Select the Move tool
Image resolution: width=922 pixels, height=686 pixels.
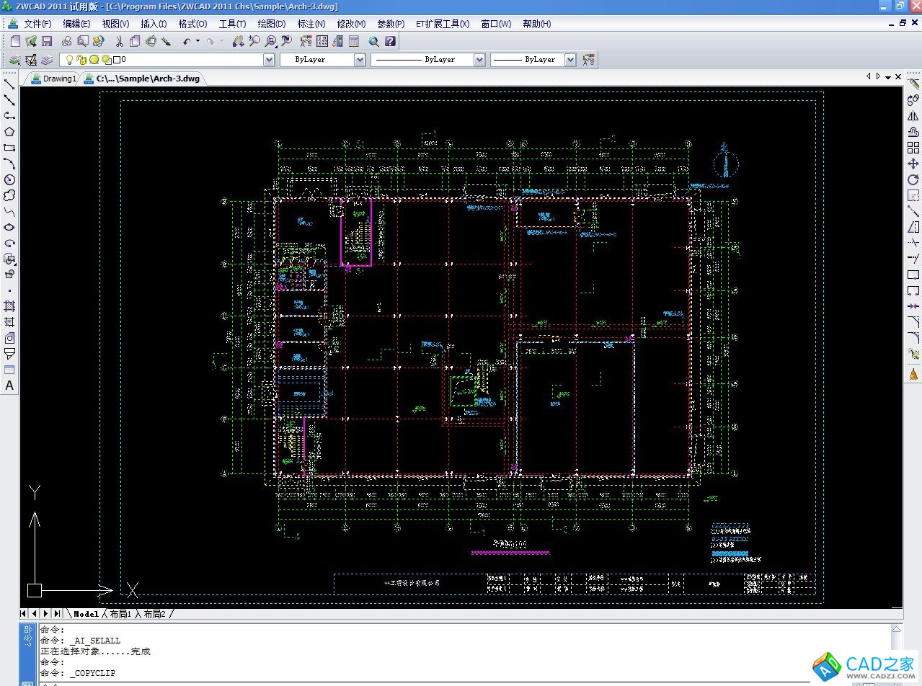tap(913, 164)
